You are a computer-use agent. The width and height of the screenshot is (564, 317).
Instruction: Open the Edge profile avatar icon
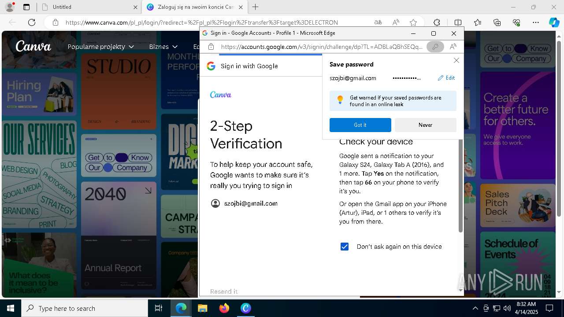10,7
